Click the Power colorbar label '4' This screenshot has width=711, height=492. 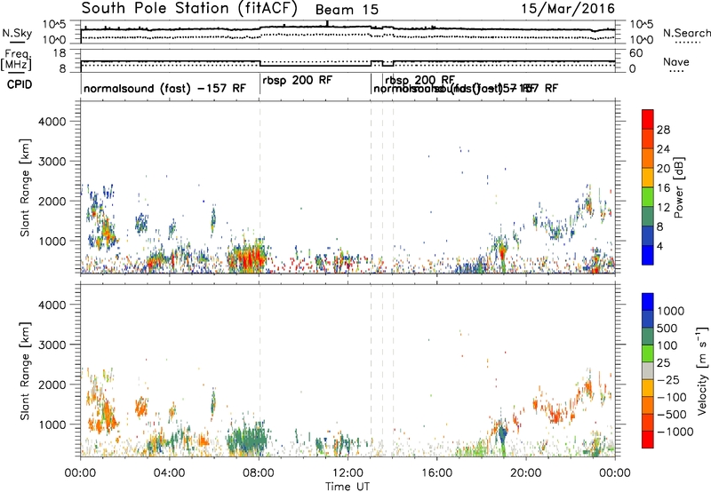(659, 247)
